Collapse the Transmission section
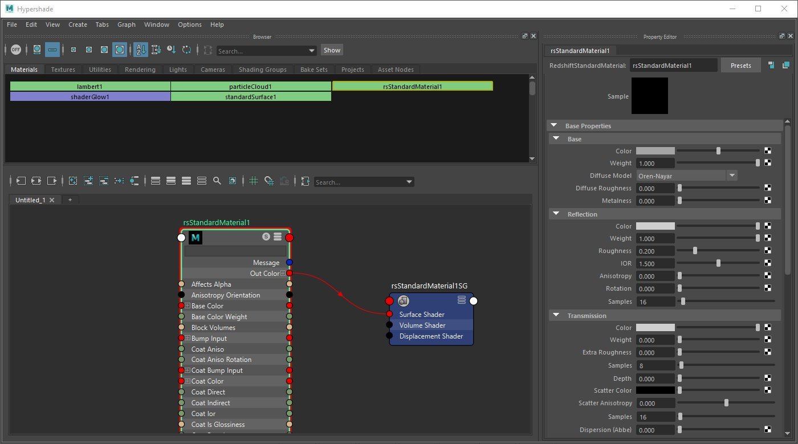 tap(556, 316)
